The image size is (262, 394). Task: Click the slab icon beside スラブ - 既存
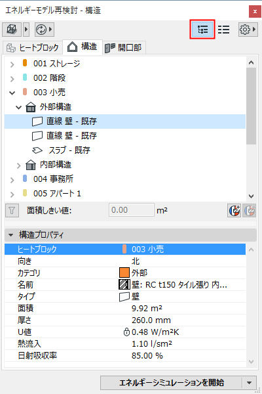[37, 150]
